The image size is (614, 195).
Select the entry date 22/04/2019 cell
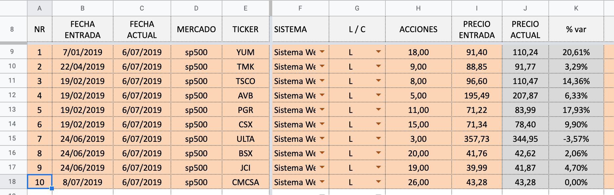[82, 67]
